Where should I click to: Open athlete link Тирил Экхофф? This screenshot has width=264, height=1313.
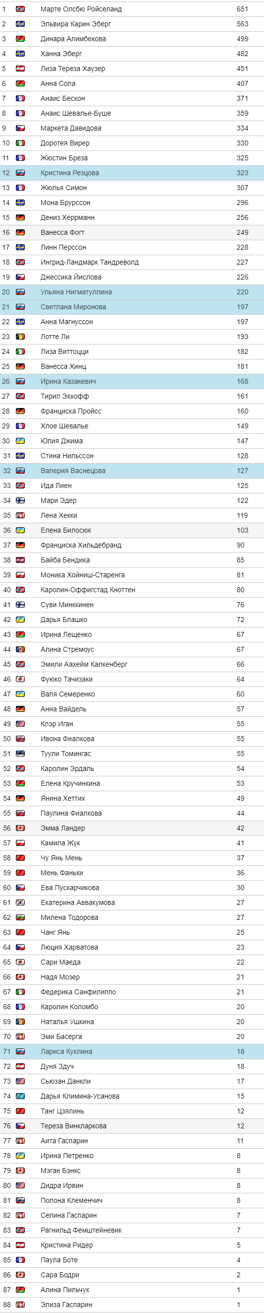(64, 396)
